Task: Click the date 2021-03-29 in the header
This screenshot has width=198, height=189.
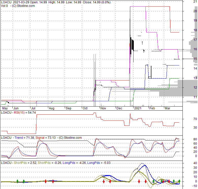Action: 21,2
